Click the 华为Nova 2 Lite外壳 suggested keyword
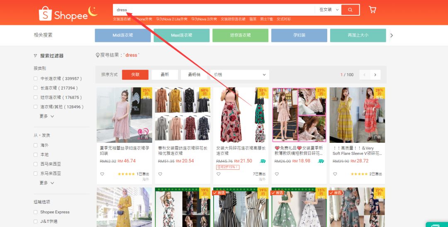The width and height of the screenshot is (448, 227). (172, 19)
